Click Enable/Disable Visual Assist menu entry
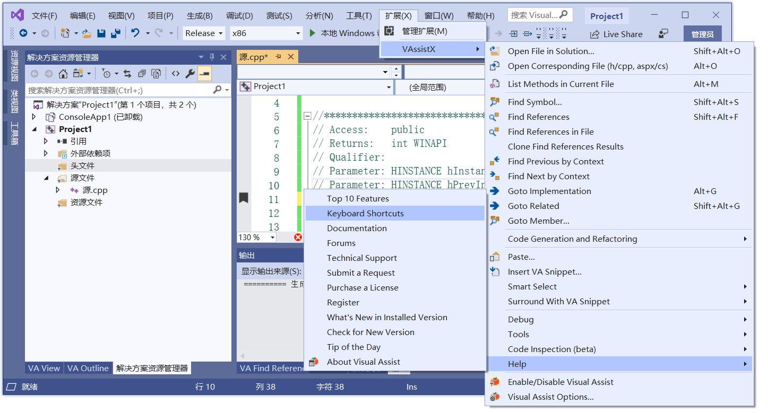This screenshot has width=768, height=413. (560, 382)
